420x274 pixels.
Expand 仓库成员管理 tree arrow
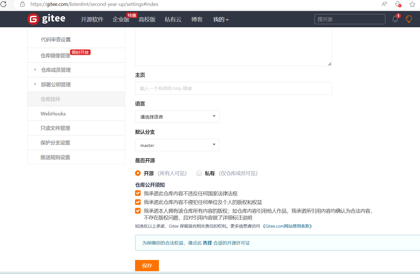click(x=35, y=69)
